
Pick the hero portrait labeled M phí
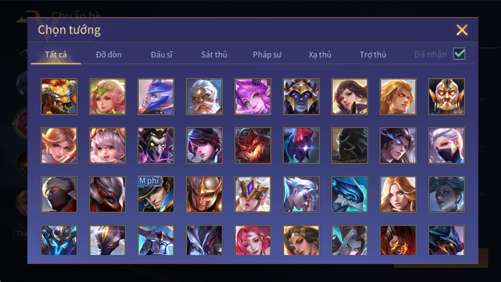click(x=156, y=194)
